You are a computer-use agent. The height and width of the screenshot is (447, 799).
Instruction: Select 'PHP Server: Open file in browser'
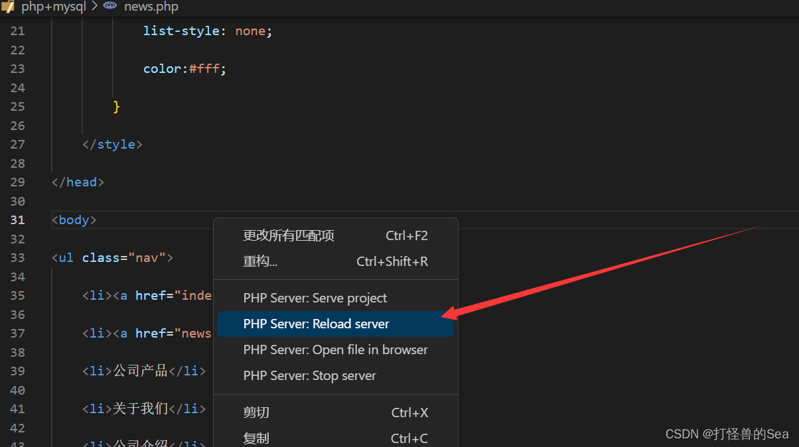[x=335, y=350]
